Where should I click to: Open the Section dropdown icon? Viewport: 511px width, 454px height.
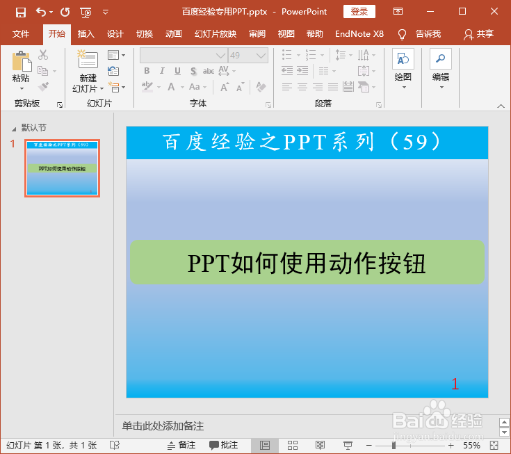[x=116, y=87]
